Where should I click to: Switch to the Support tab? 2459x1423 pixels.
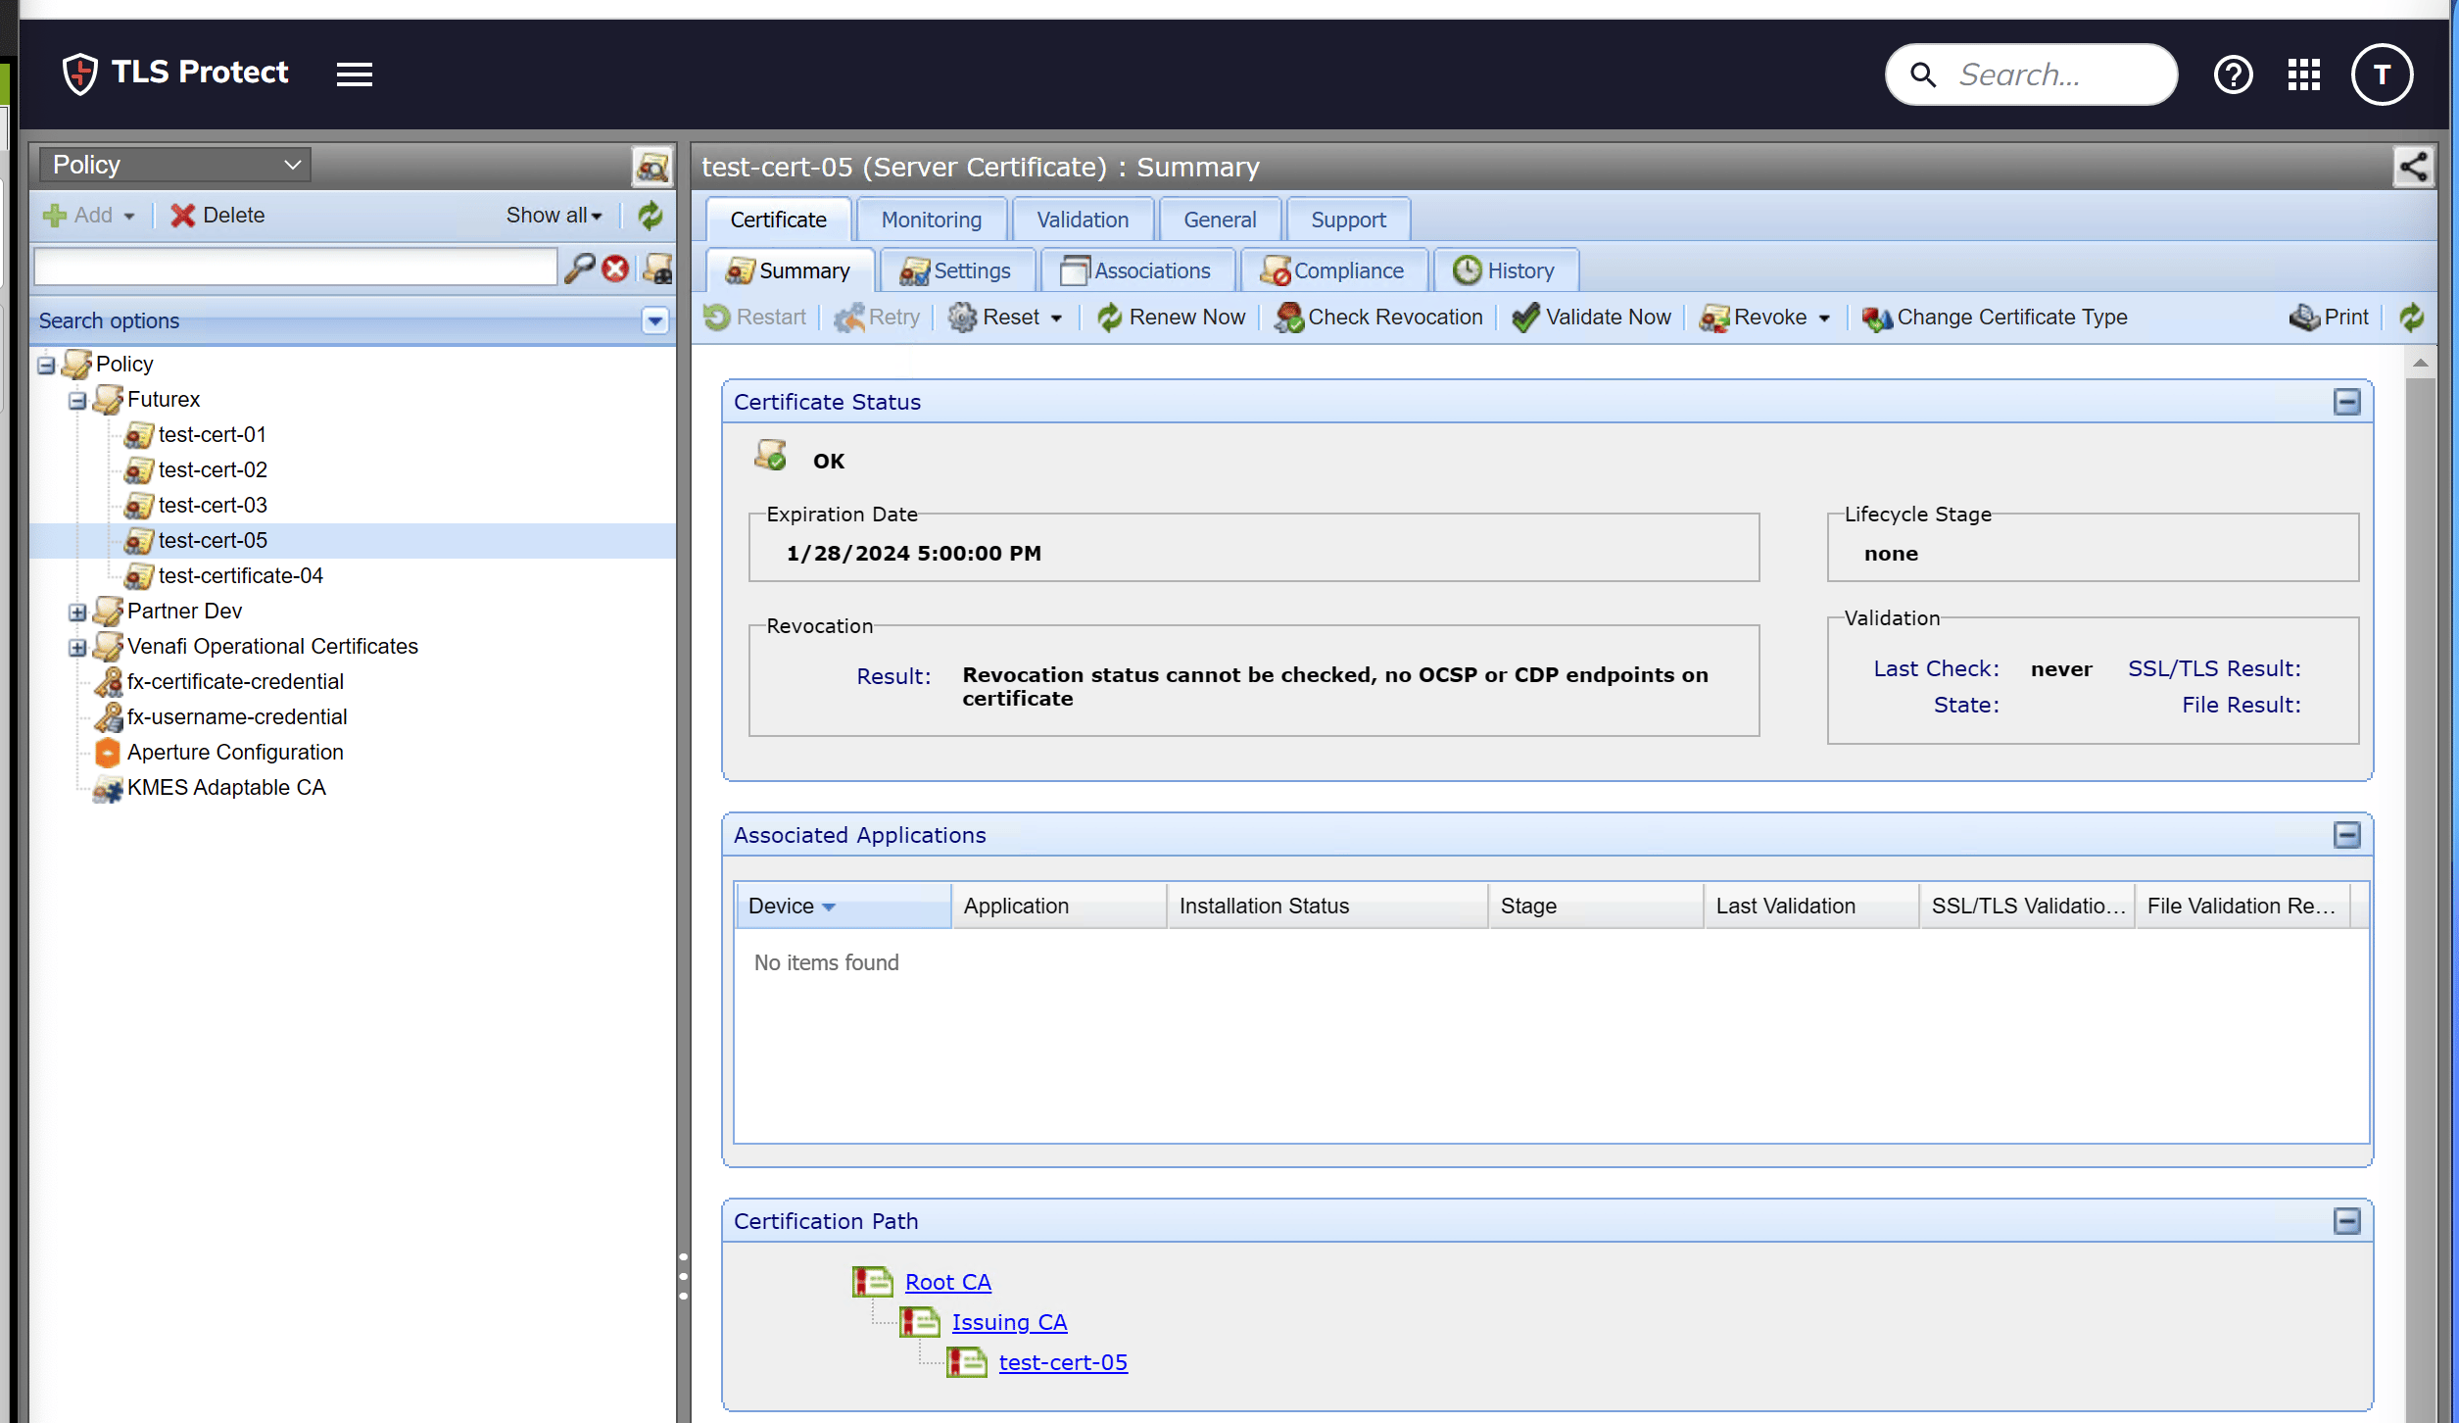point(1348,220)
